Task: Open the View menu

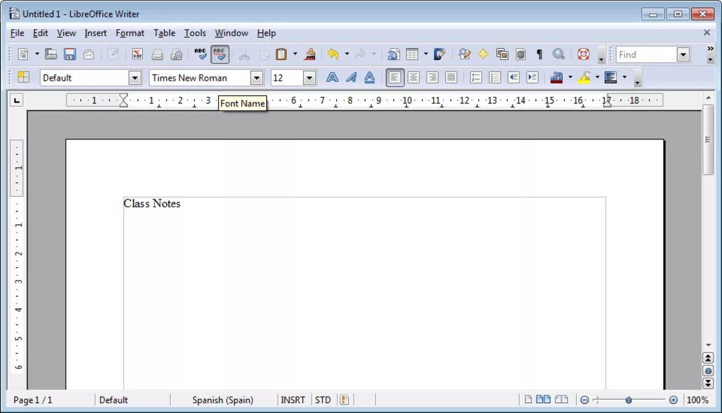Action: point(67,33)
